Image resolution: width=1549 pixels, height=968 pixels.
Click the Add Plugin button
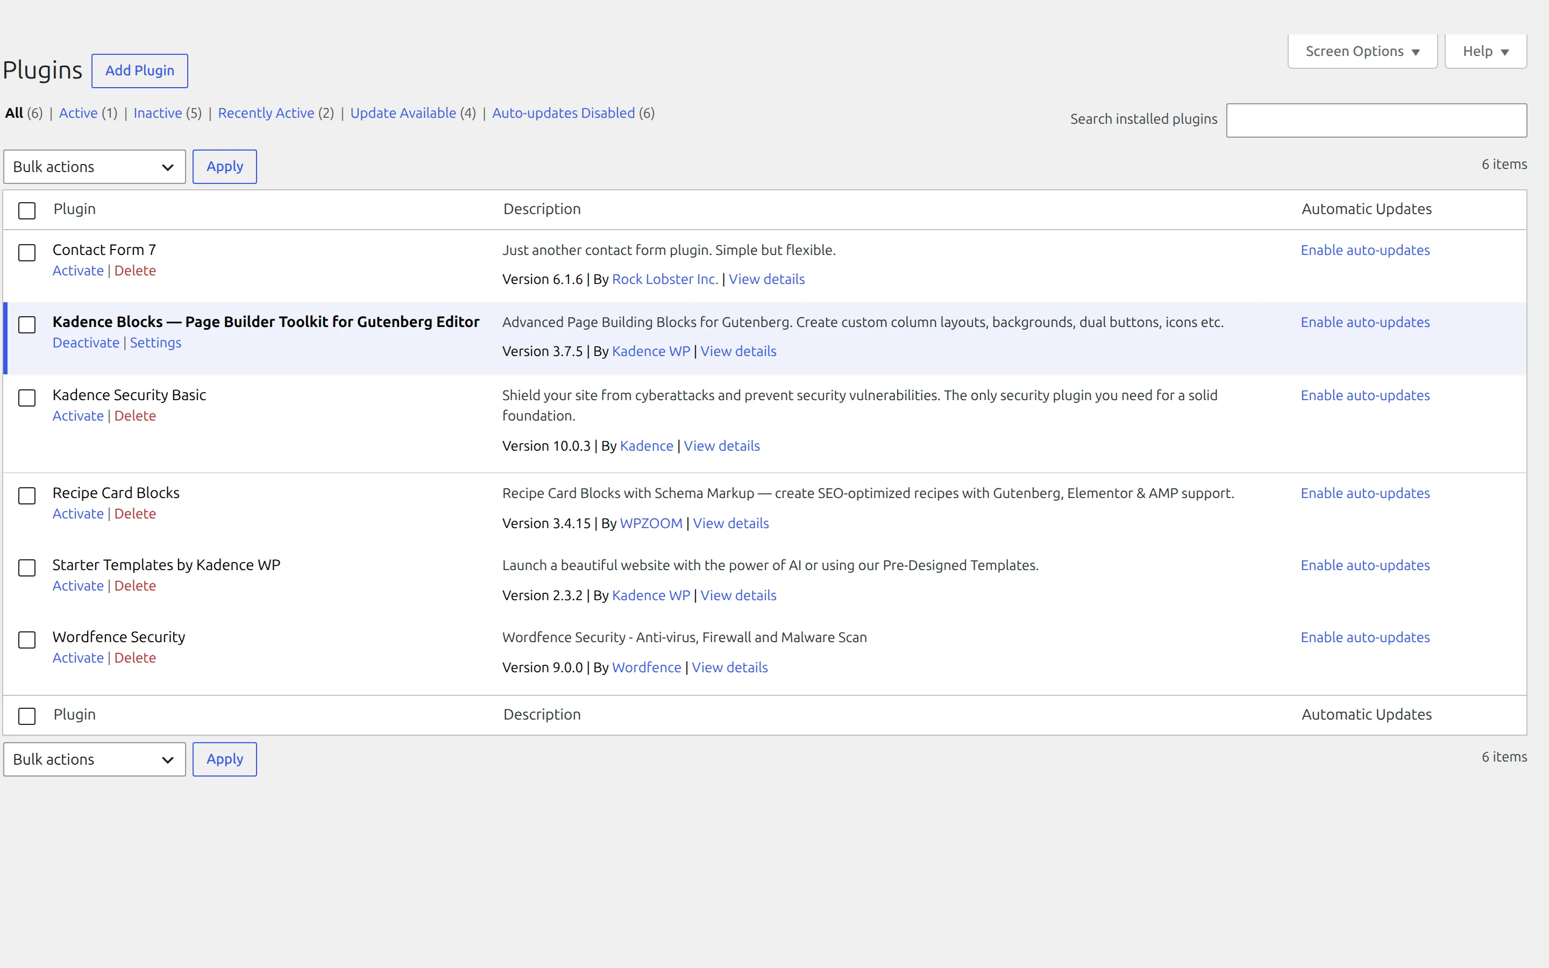point(139,70)
